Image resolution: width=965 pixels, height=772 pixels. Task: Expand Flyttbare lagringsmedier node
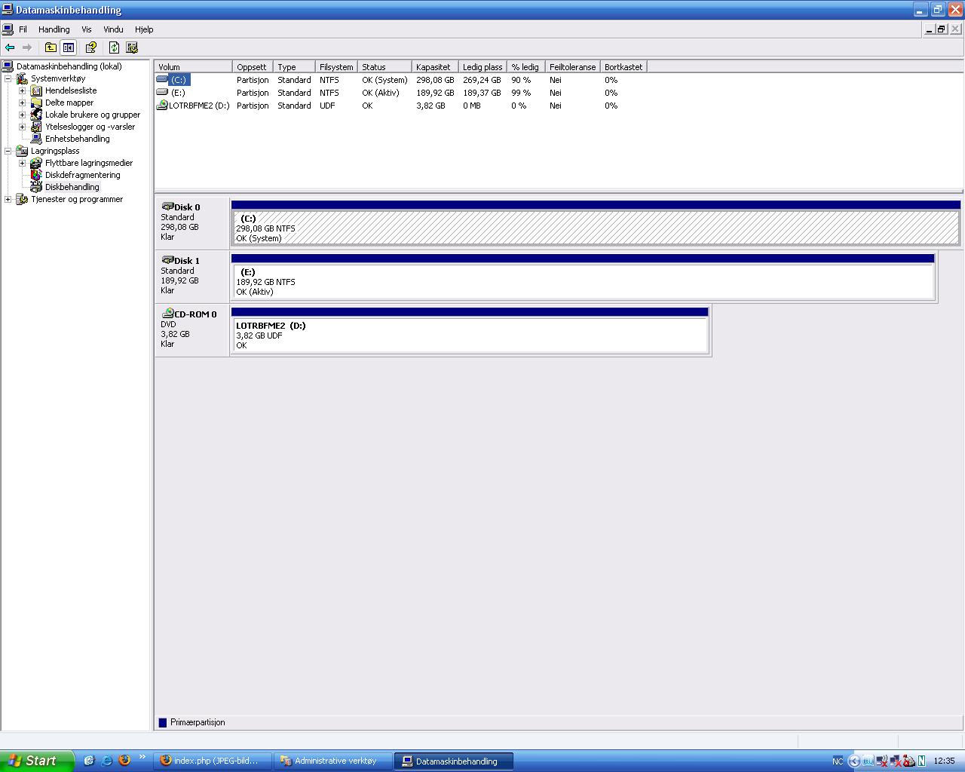coord(23,163)
